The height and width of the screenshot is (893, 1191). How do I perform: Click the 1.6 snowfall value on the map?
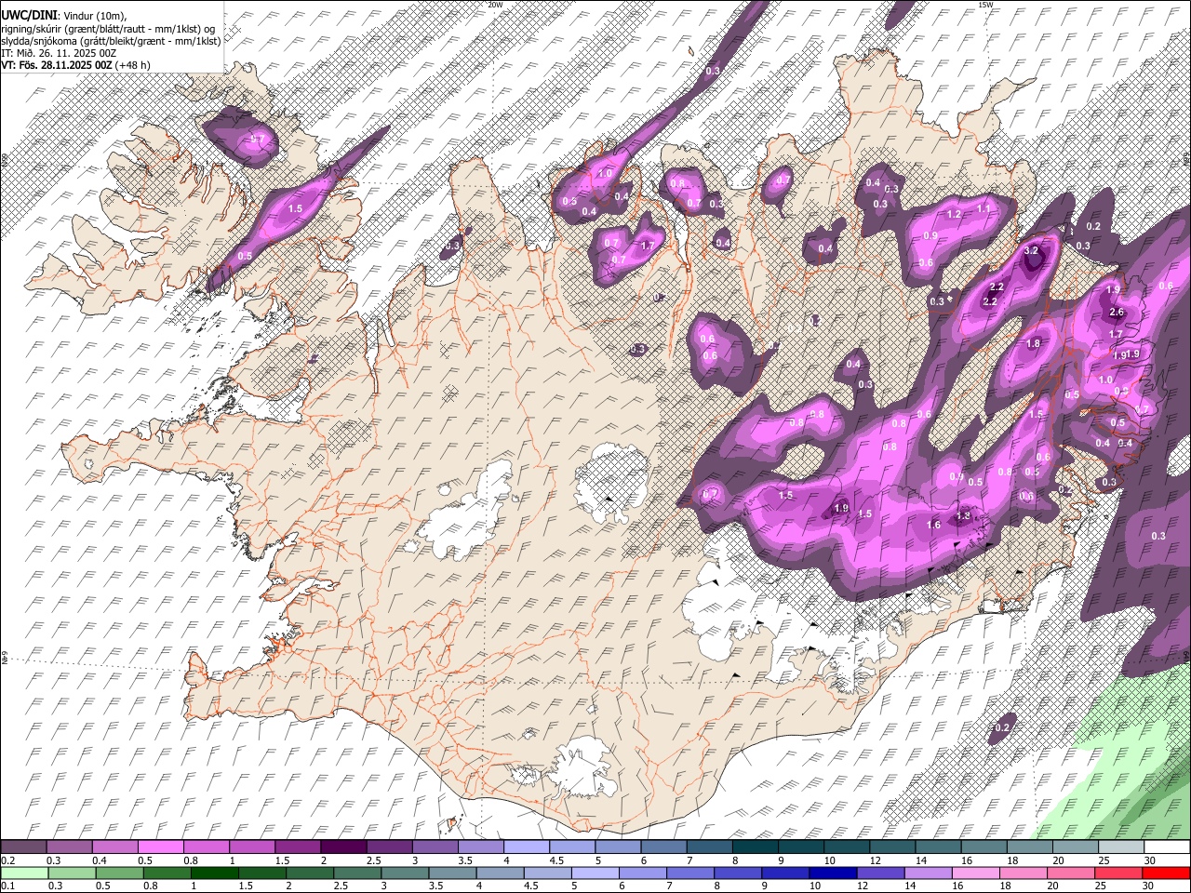tap(933, 526)
